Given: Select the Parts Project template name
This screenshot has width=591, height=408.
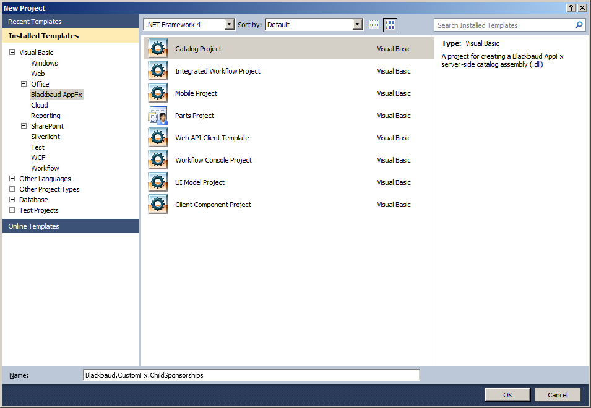Looking at the screenshot, I should pos(194,116).
